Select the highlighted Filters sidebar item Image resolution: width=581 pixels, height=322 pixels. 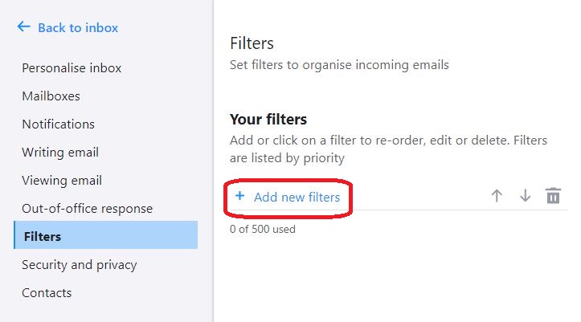(105, 235)
